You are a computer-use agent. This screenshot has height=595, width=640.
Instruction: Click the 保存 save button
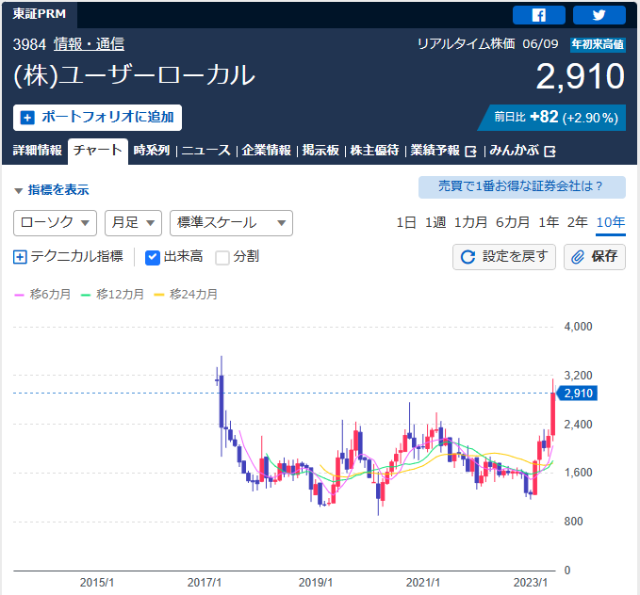(x=594, y=257)
